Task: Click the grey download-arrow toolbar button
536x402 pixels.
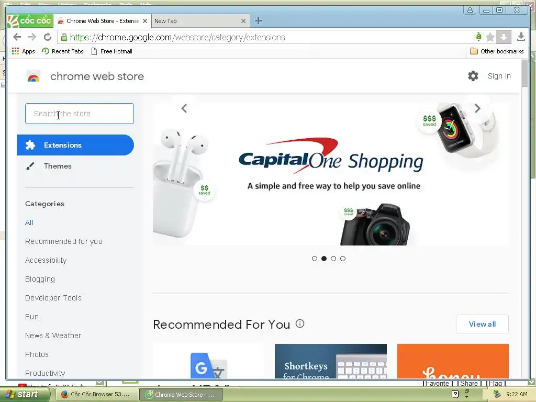Action: click(x=504, y=37)
